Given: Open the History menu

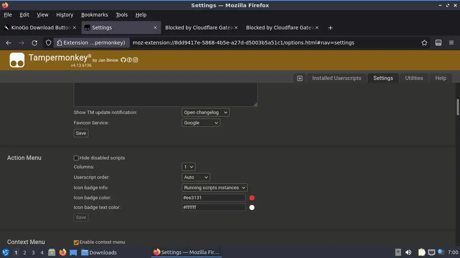Looking at the screenshot, I should [65, 15].
